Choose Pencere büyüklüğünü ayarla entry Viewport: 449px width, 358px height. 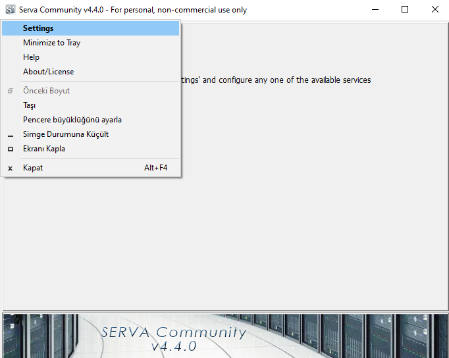point(90,120)
